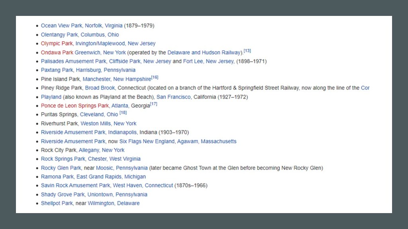Image resolution: width=408 pixels, height=229 pixels.
Task: Open Rocky Glen Park link
Action: point(61,168)
